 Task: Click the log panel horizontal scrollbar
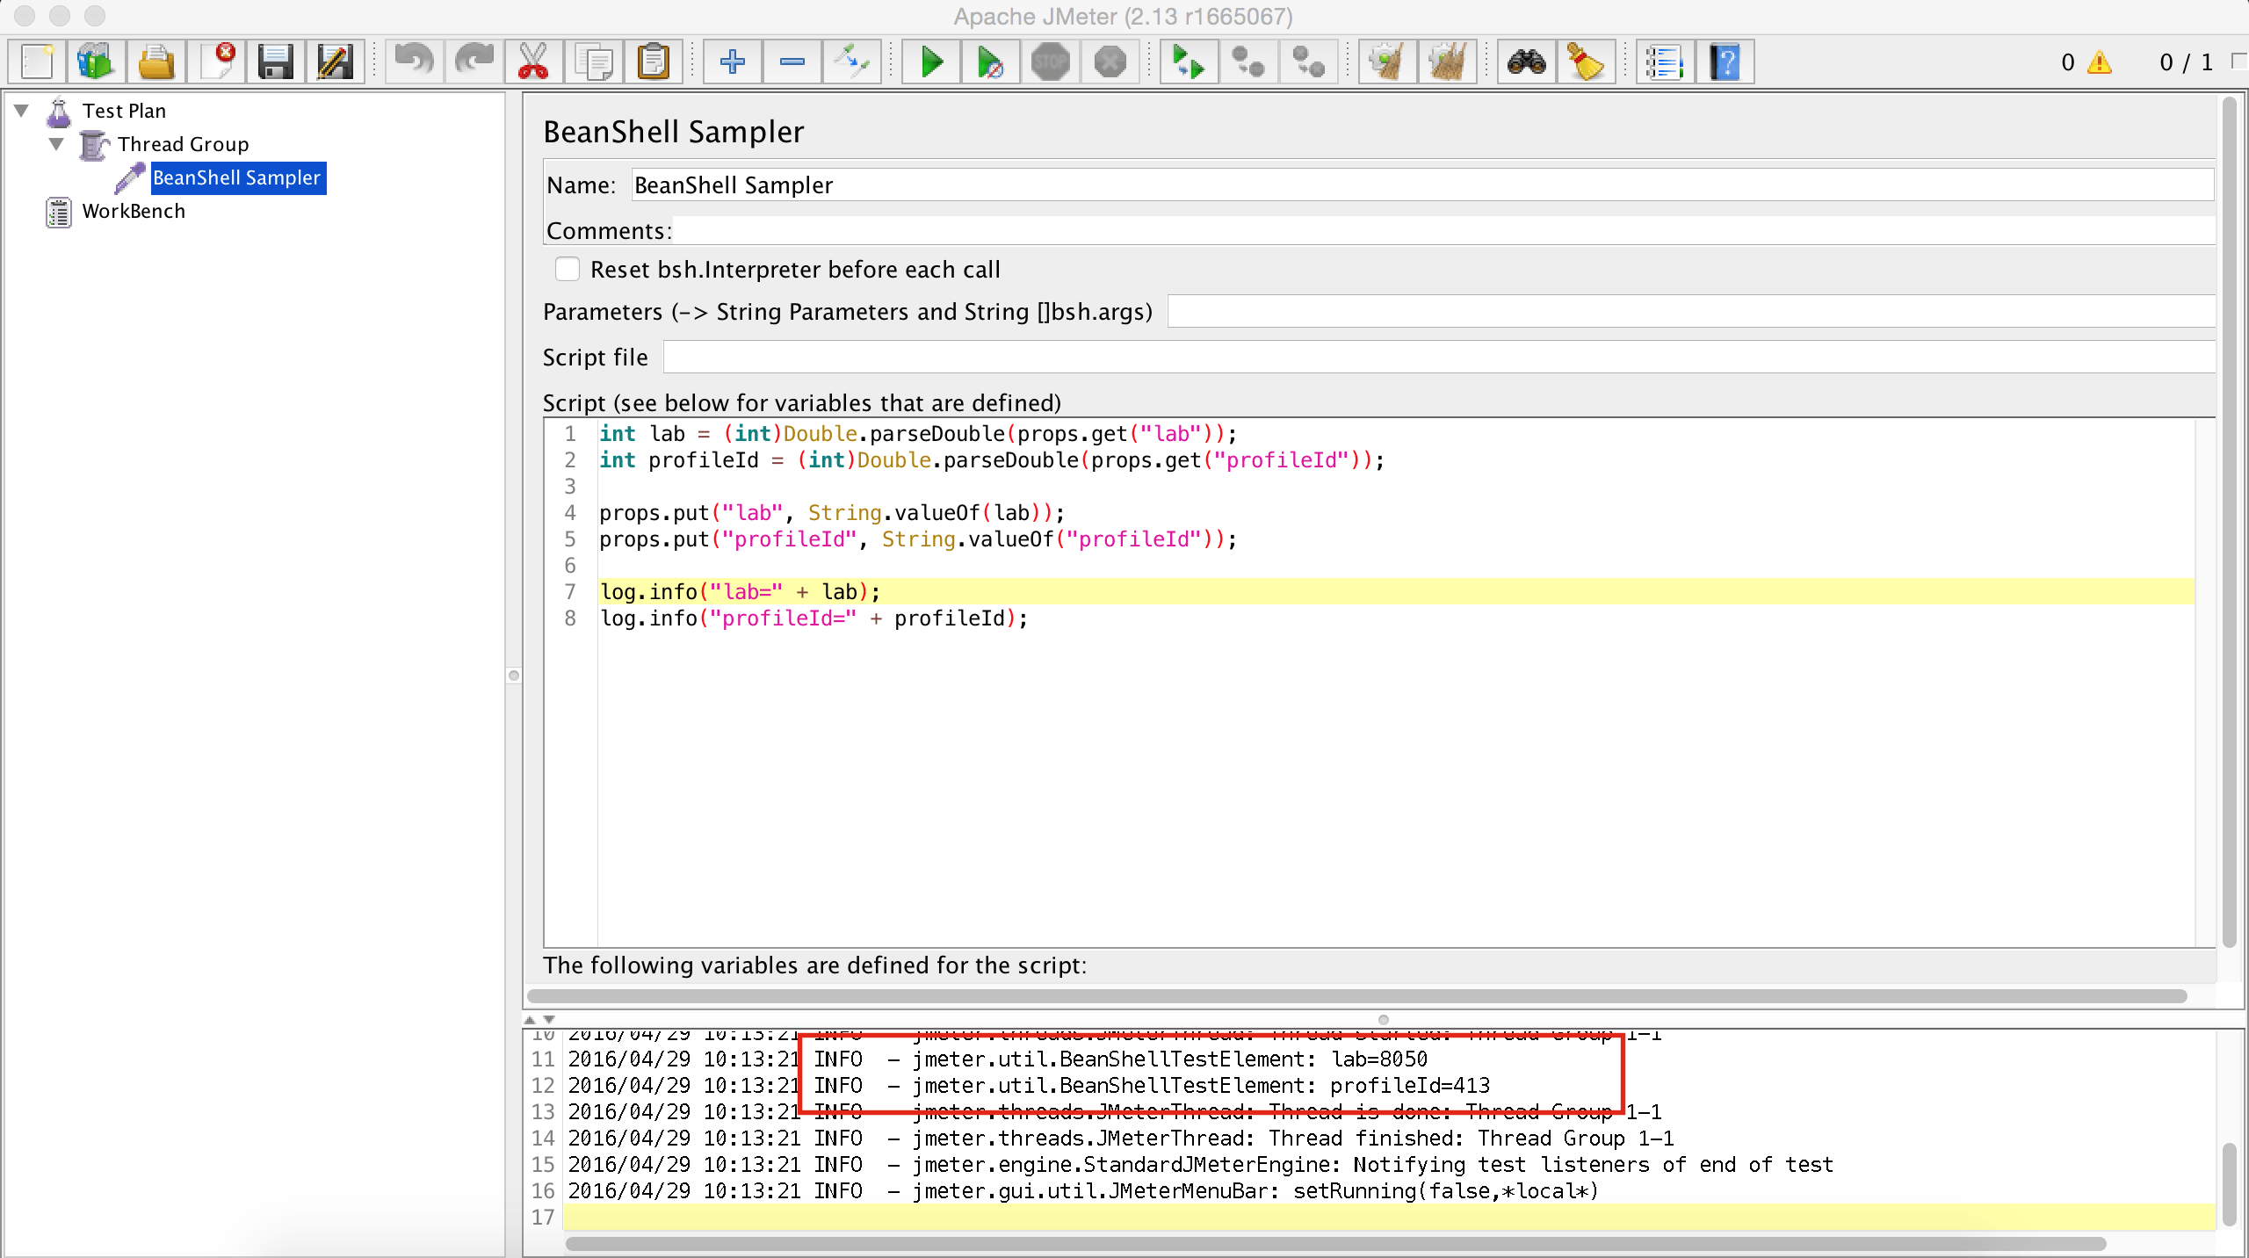click(1335, 1244)
